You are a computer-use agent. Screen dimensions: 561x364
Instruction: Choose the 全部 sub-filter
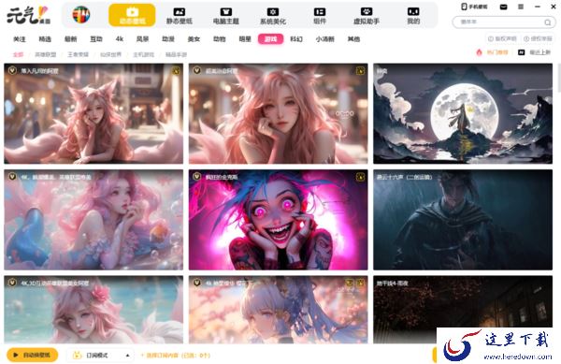[19, 55]
